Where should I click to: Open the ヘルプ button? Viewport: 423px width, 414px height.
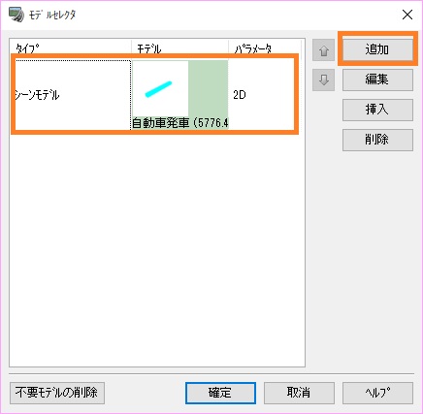[377, 393]
